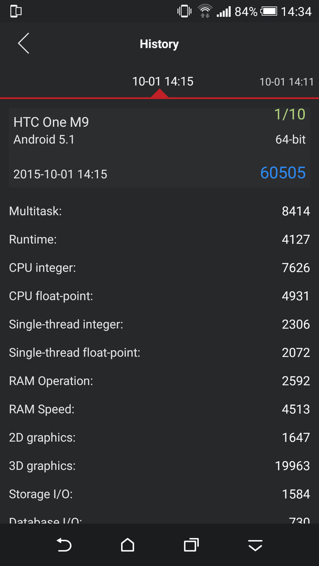The width and height of the screenshot is (319, 566).
Task: Tap the total score 60505
Action: pos(283,173)
